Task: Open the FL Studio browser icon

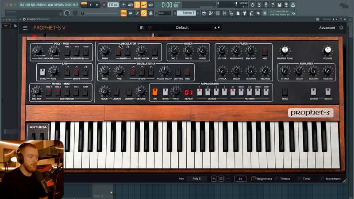Action: (231, 13)
